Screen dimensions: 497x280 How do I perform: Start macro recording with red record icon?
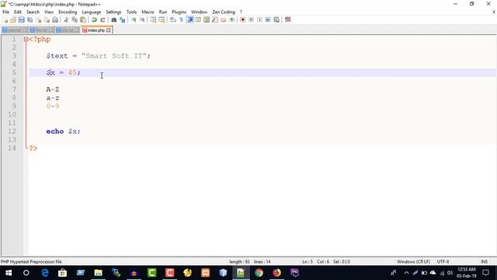click(x=242, y=19)
